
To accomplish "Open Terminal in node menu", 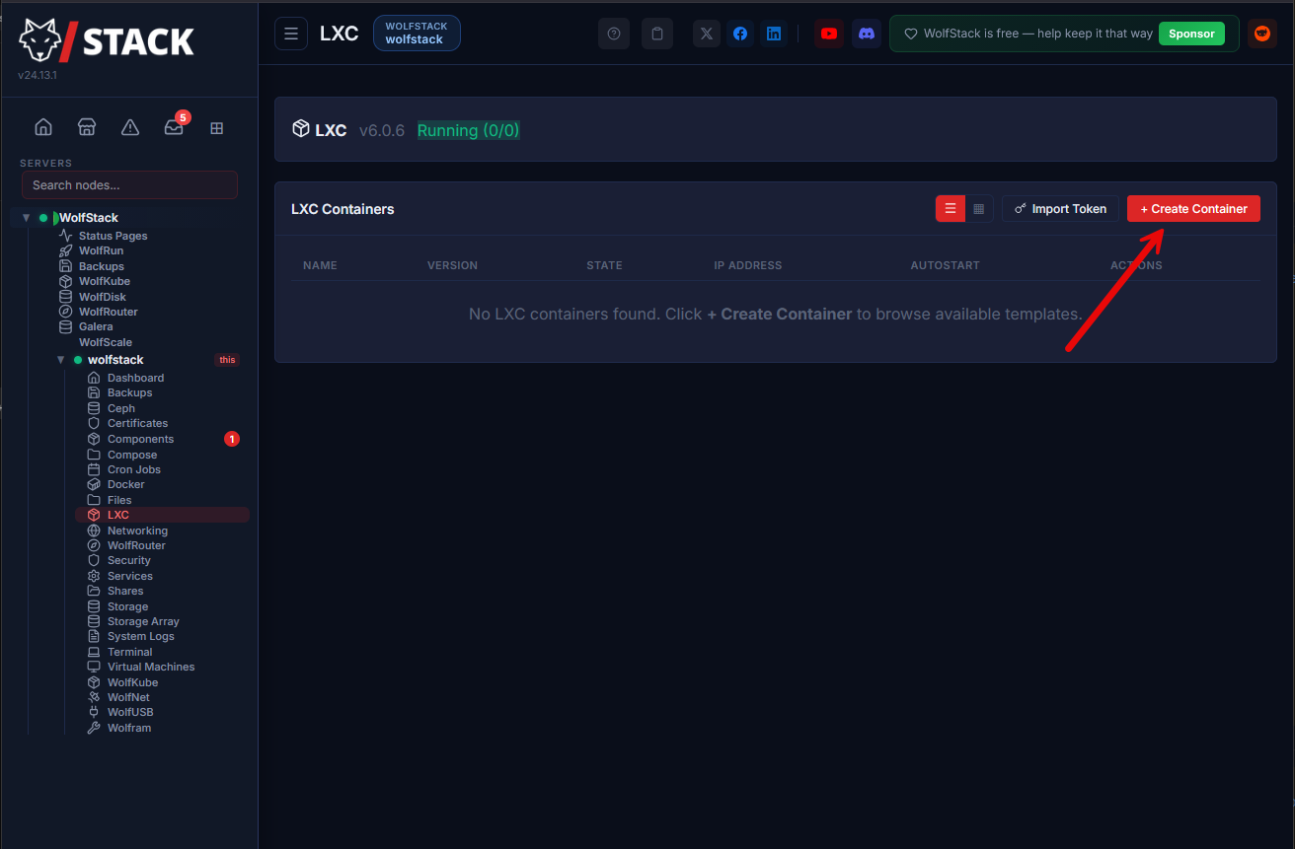I will coord(129,652).
